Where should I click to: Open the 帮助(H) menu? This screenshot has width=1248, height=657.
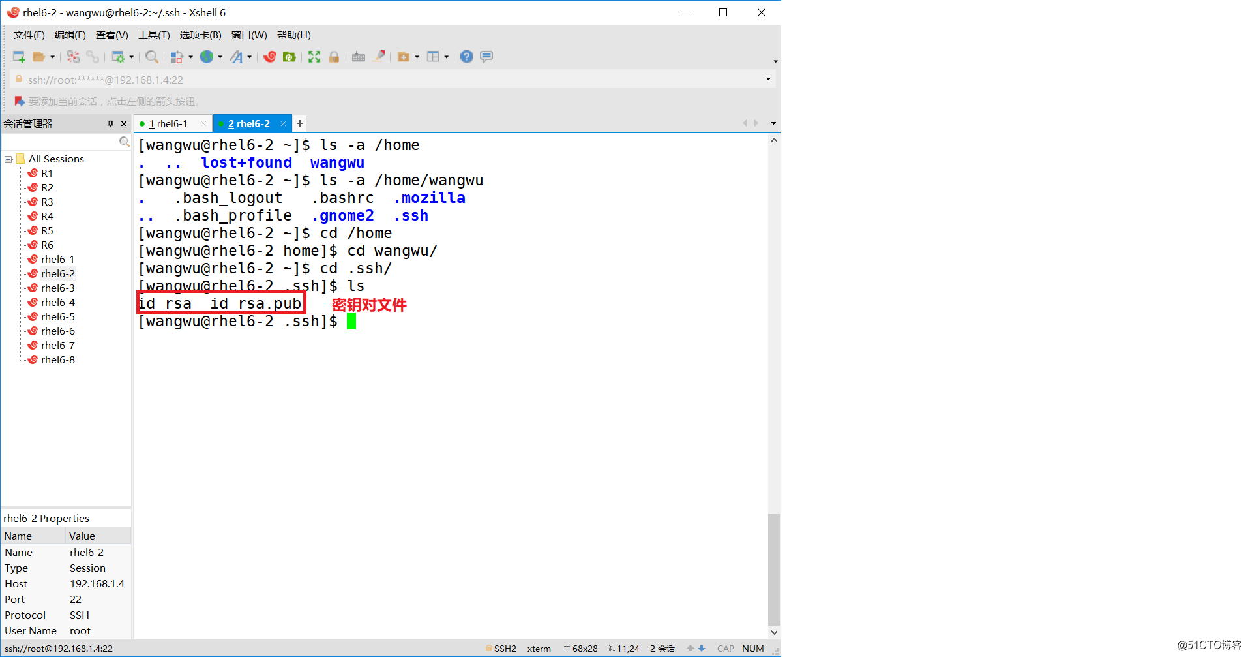pos(293,35)
